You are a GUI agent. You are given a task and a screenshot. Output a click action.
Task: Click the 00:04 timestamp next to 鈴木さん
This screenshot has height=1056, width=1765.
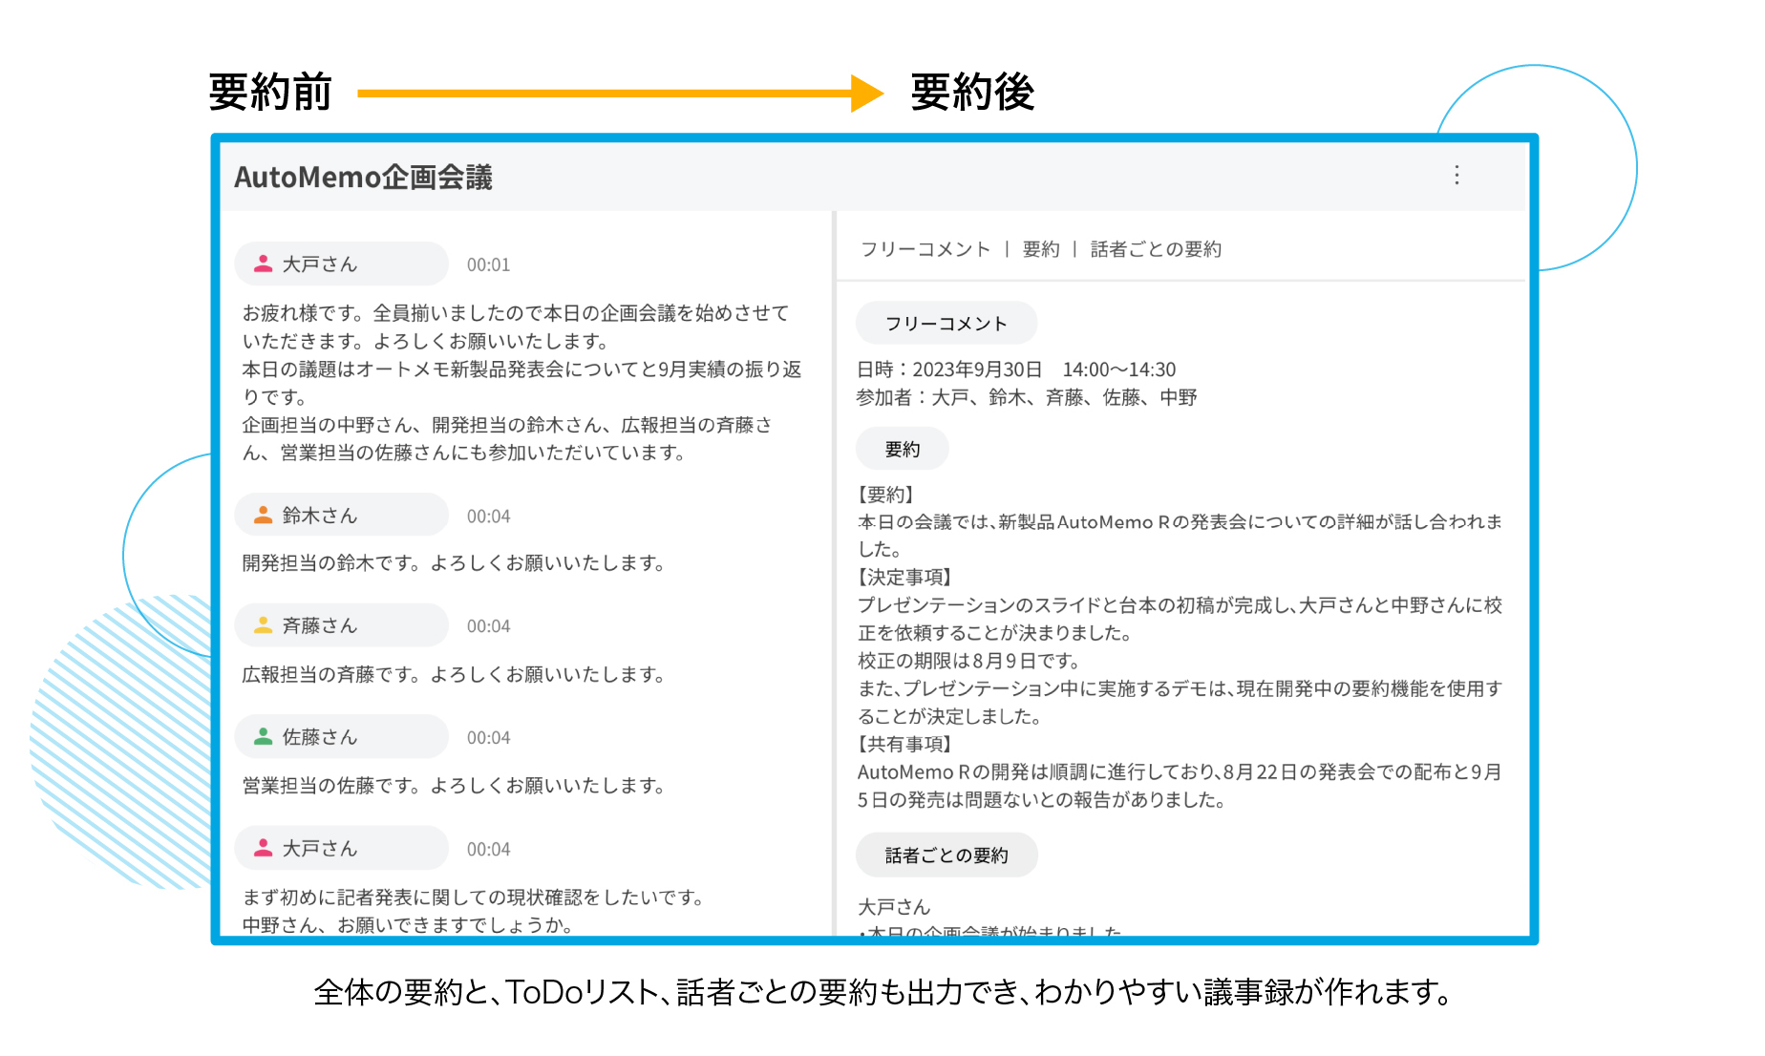(488, 517)
